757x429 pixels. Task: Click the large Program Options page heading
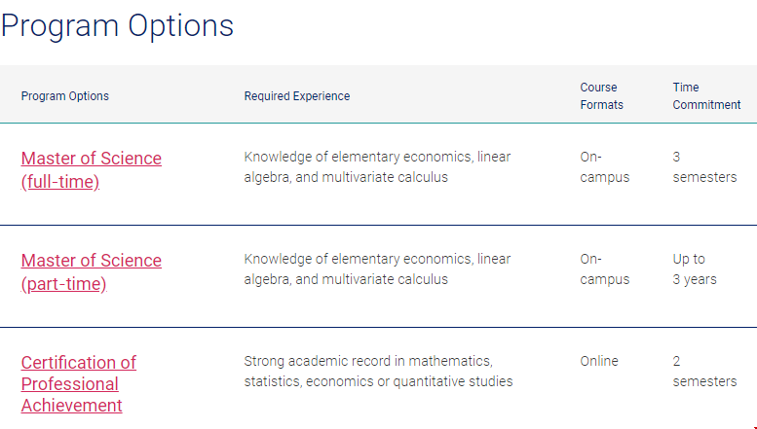point(117,25)
